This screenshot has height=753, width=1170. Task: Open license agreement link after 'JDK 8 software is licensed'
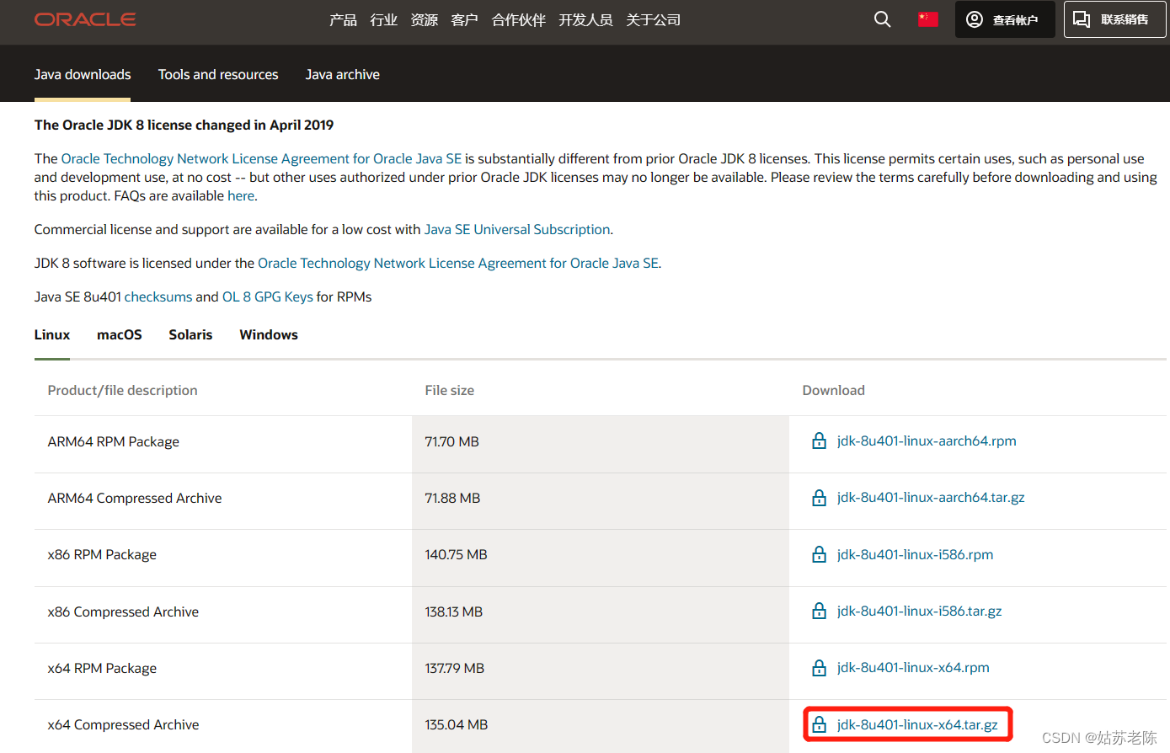pos(458,263)
